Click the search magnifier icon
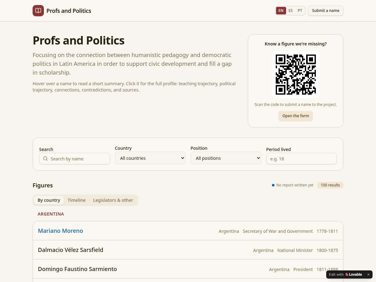The image size is (376, 282). [x=45, y=159]
